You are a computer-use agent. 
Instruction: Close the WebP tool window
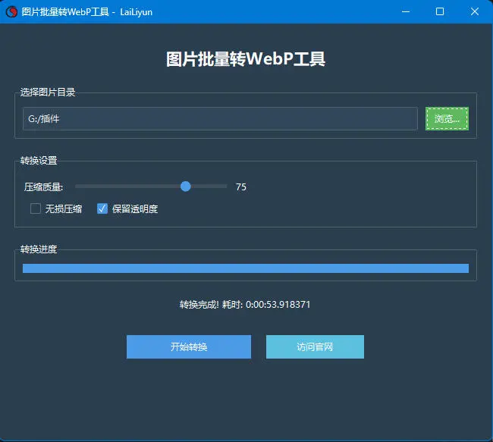pyautogui.click(x=475, y=11)
